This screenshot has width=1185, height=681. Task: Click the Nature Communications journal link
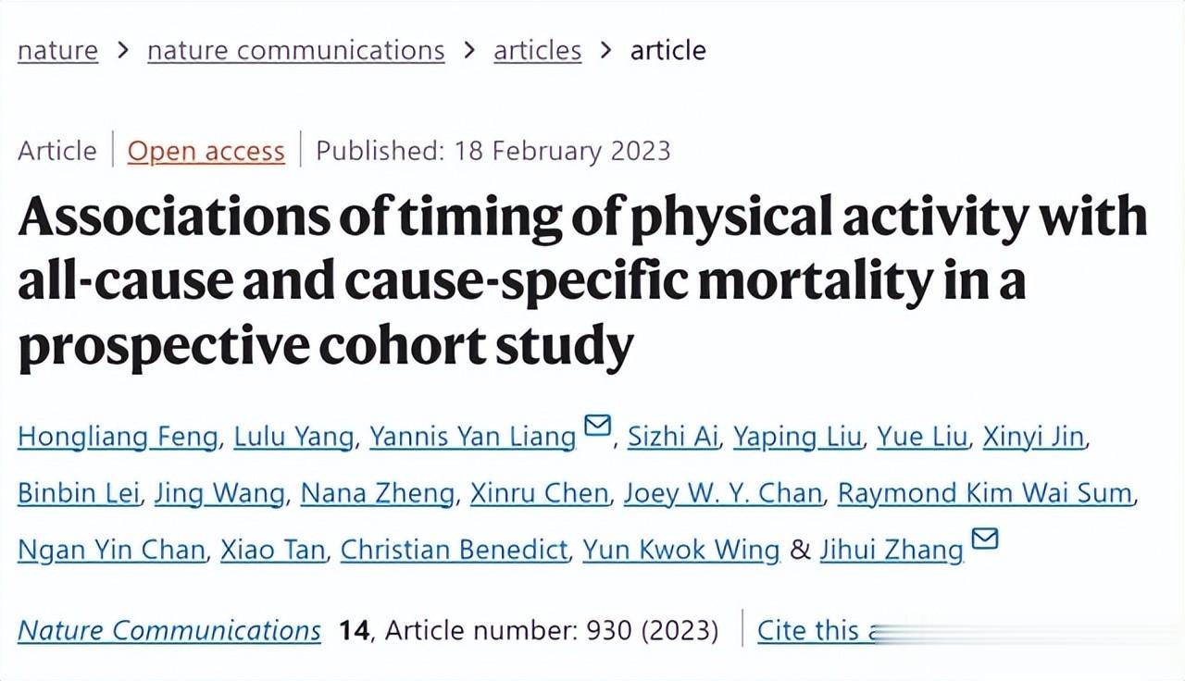(169, 630)
